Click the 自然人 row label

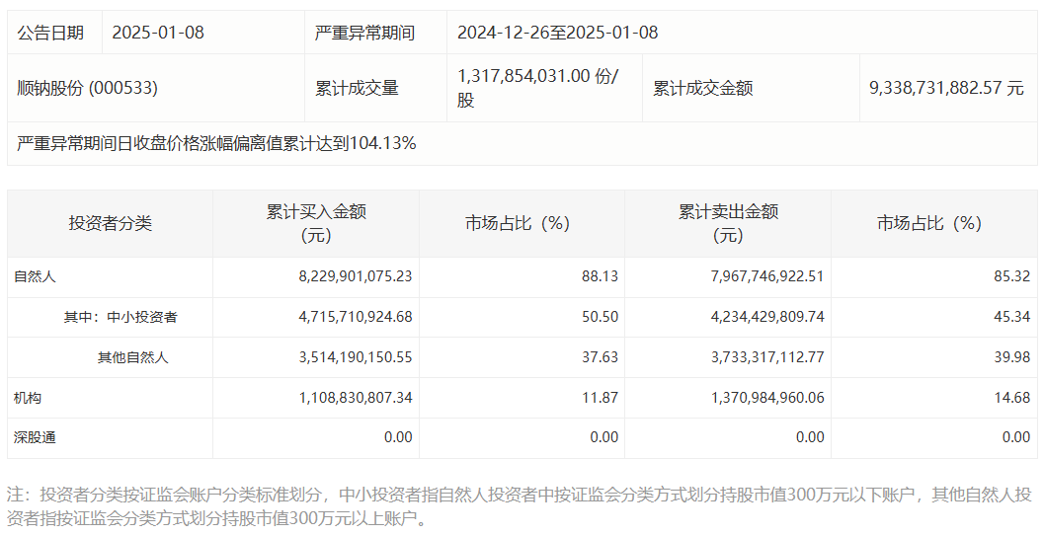(35, 276)
